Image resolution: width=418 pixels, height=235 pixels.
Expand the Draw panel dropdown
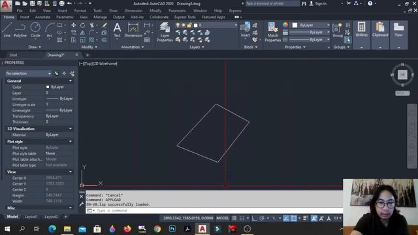tap(35, 47)
